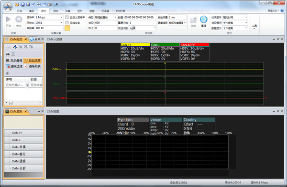The image size is (287, 187).
Task: Click the clear filter funnel icon (清除过滤)
Action: pos(8,66)
